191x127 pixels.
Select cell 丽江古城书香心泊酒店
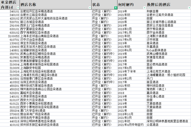tap(169, 22)
